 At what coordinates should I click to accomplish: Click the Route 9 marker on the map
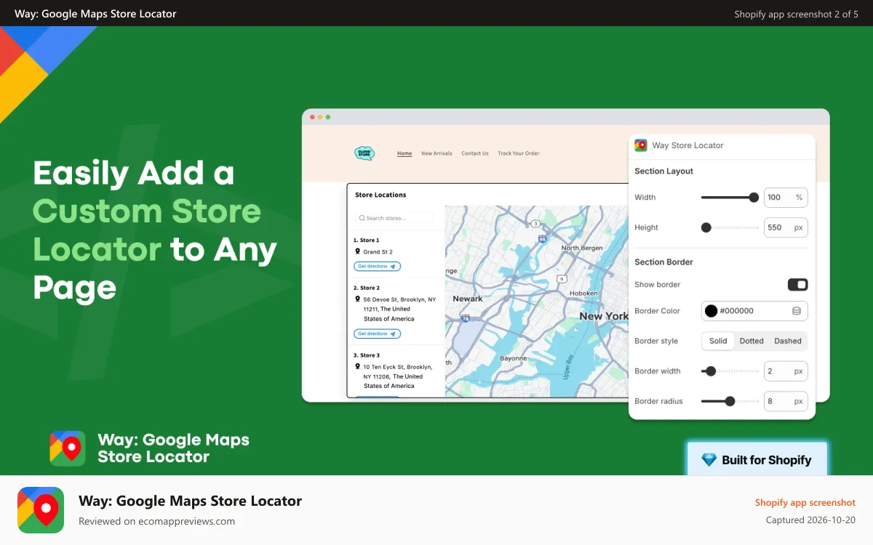[x=561, y=278]
